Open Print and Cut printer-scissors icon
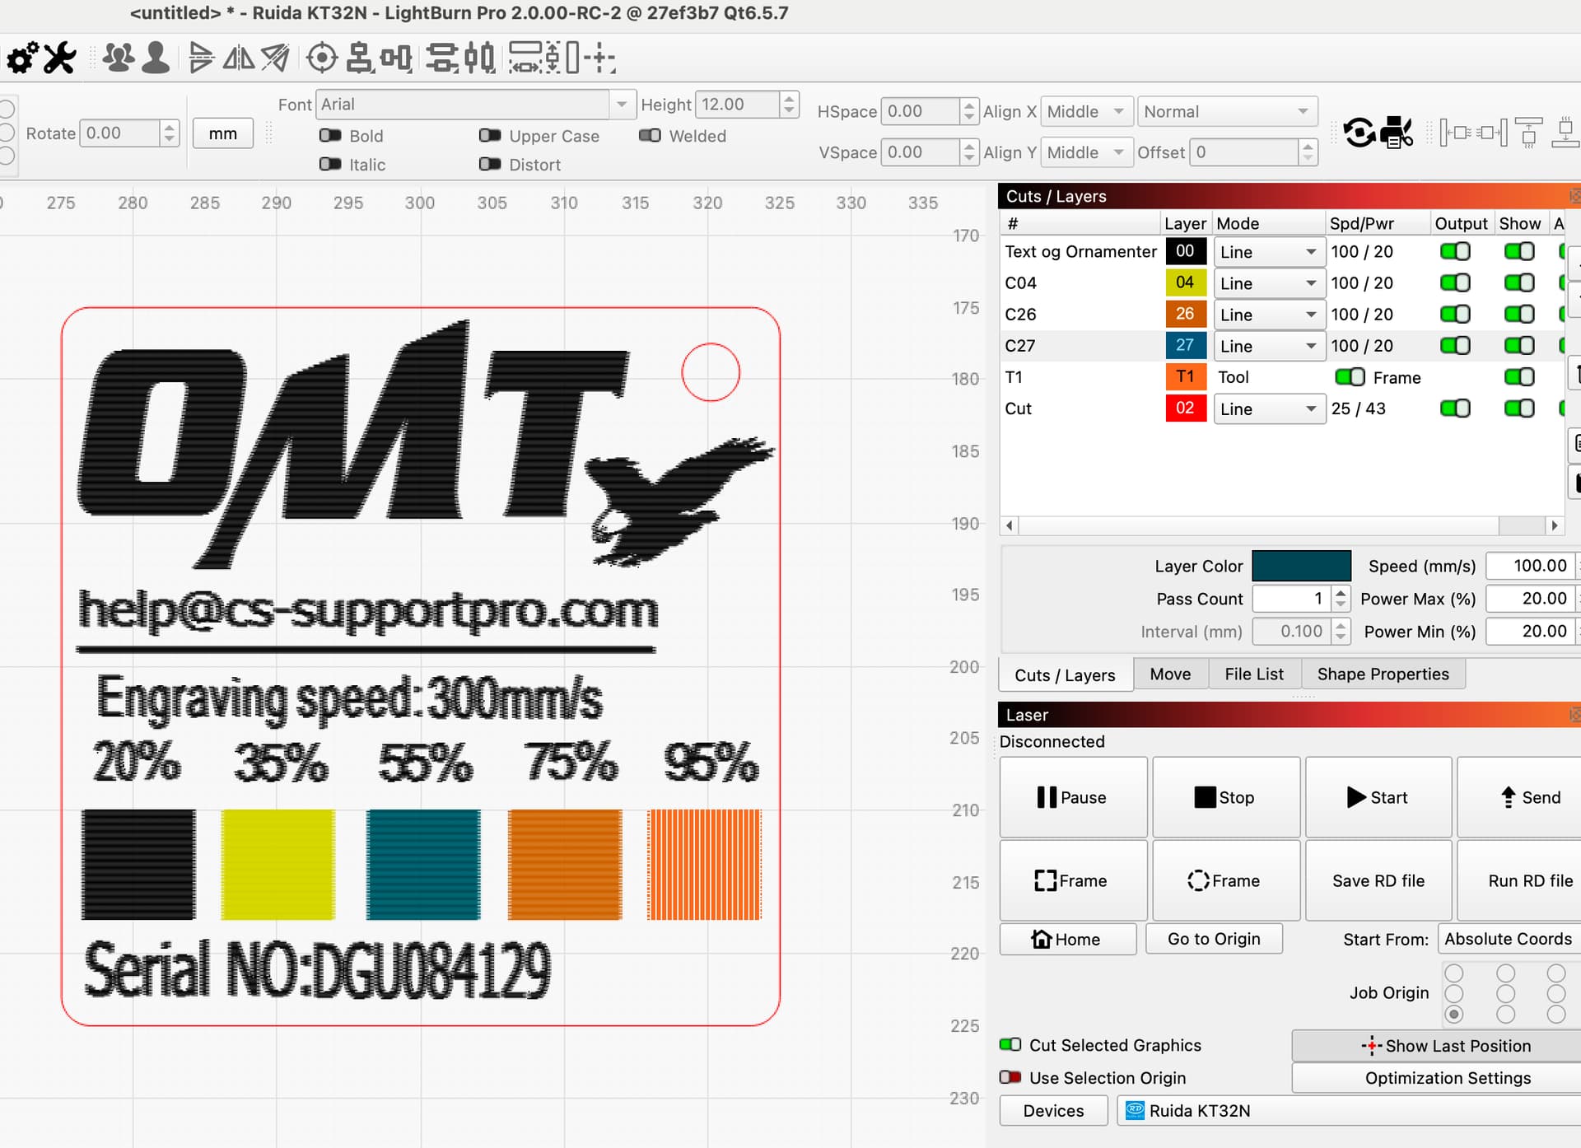 tap(1397, 132)
